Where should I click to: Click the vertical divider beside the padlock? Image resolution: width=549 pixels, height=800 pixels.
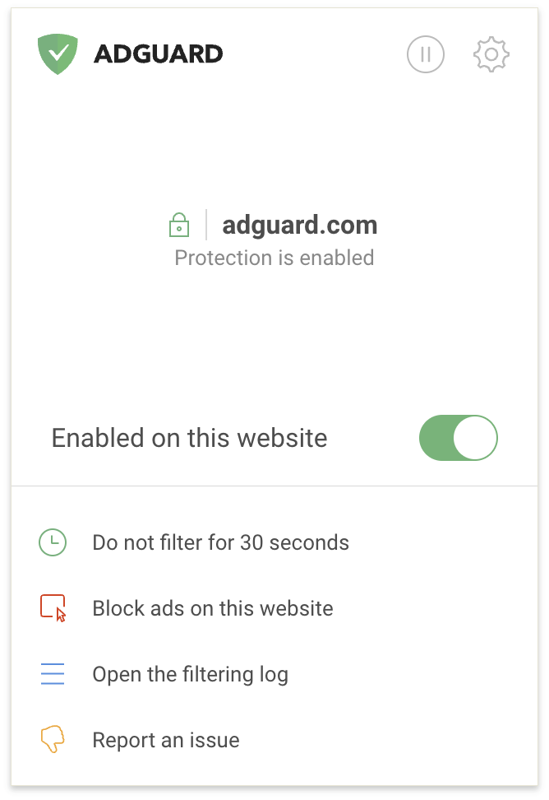(x=206, y=225)
